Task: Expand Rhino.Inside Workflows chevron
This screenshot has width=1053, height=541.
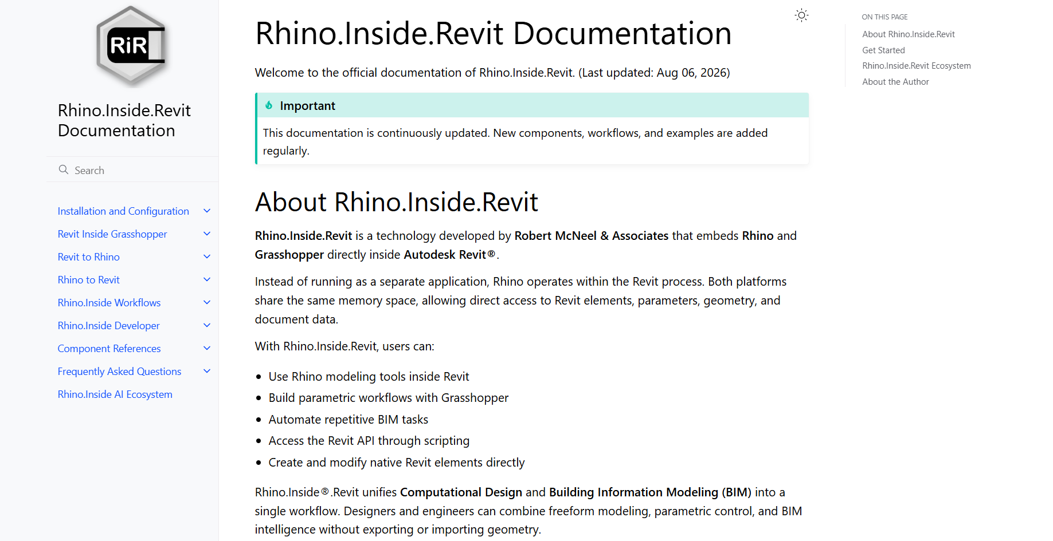Action: click(207, 303)
